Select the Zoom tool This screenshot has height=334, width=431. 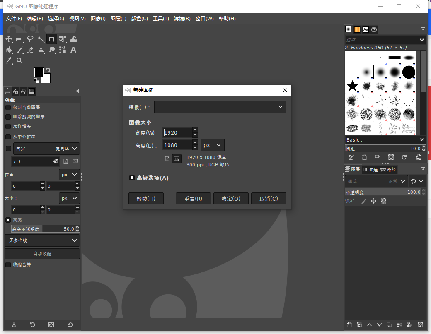(19, 60)
